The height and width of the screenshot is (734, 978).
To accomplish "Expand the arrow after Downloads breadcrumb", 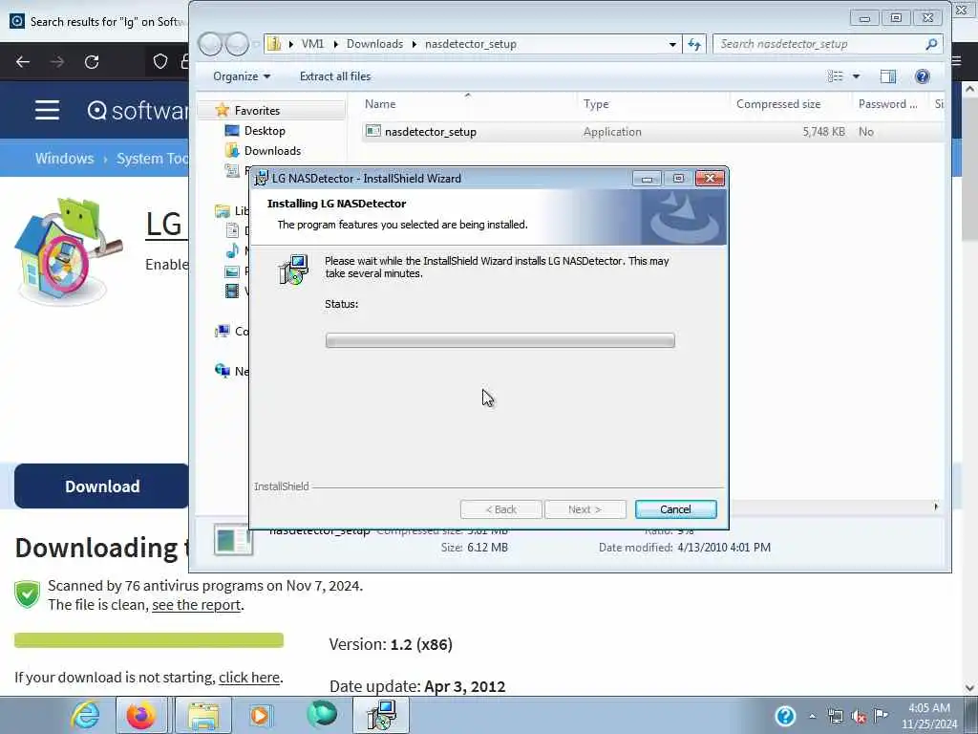I will click(414, 44).
